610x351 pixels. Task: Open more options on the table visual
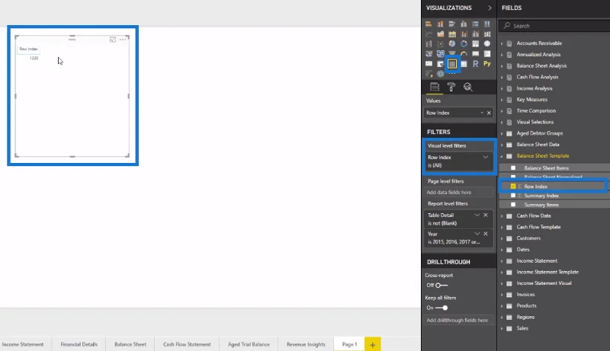click(x=123, y=40)
